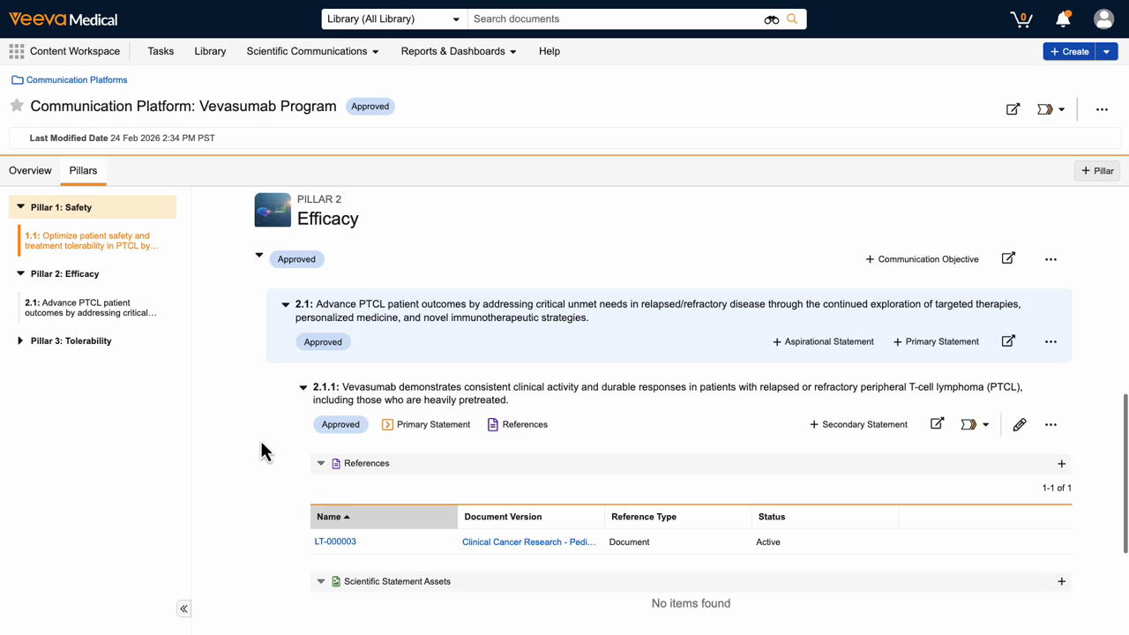Screen dimensions: 1129x635
Task: Open the LT-000003 reference link
Action: point(335,542)
